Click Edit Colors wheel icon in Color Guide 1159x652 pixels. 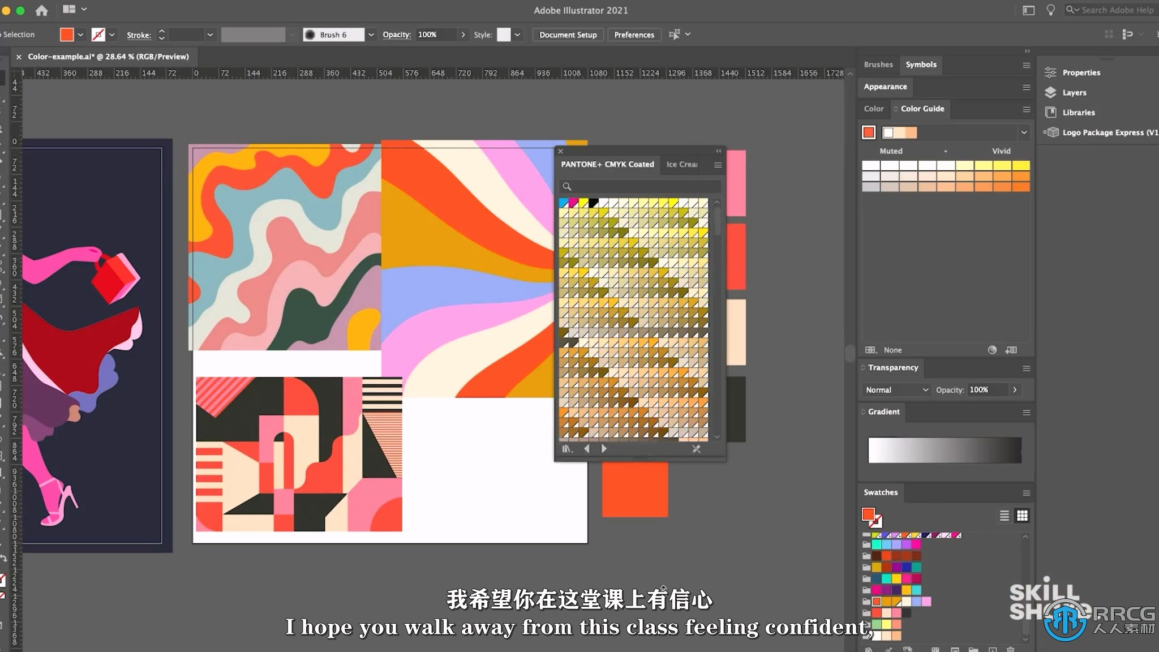tap(992, 350)
